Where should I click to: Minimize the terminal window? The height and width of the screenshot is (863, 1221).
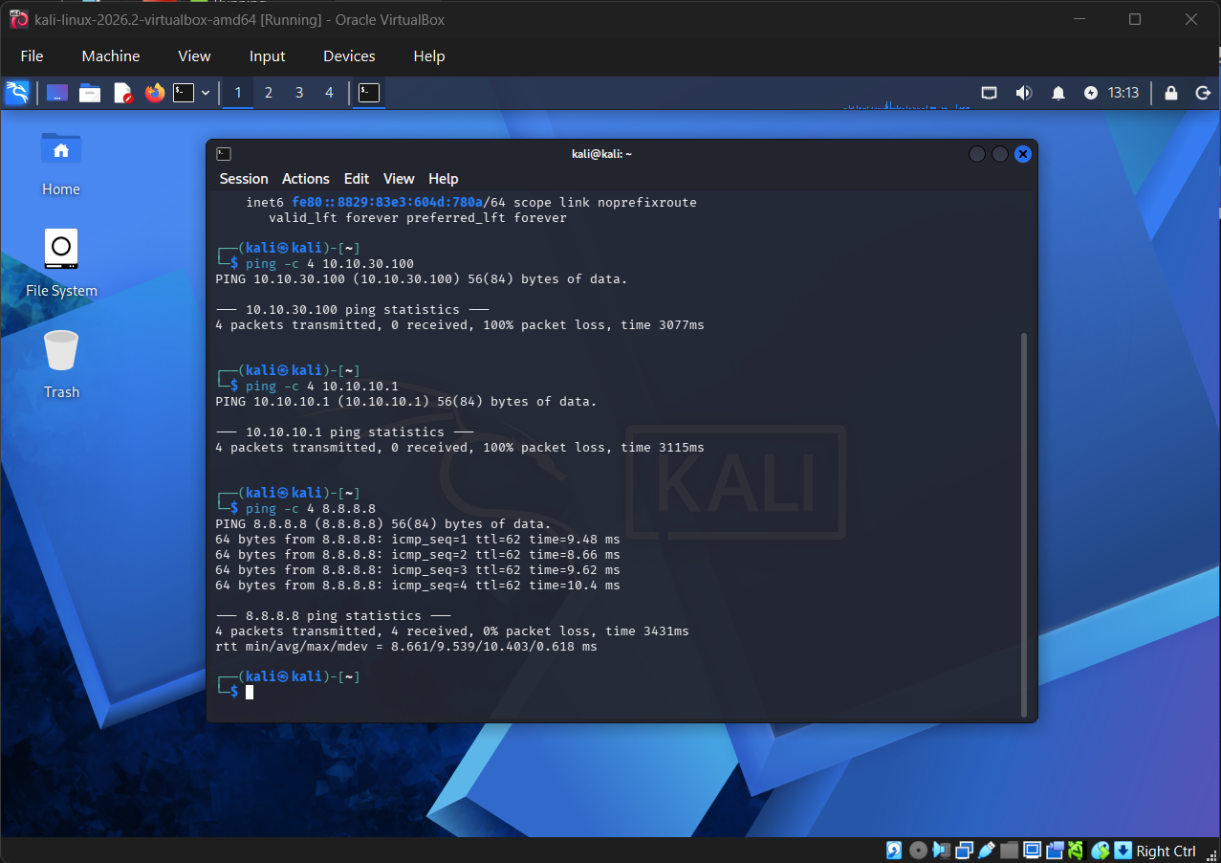pyautogui.click(x=977, y=154)
